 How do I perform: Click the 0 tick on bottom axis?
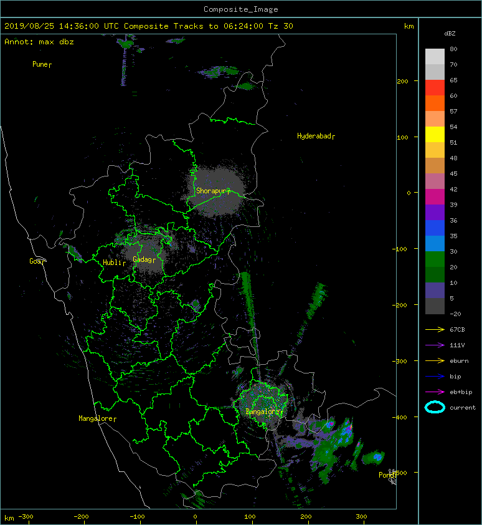(x=196, y=517)
